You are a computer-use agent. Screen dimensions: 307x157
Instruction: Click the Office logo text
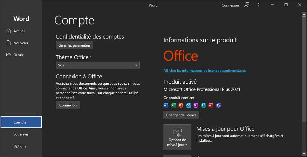click(x=181, y=56)
